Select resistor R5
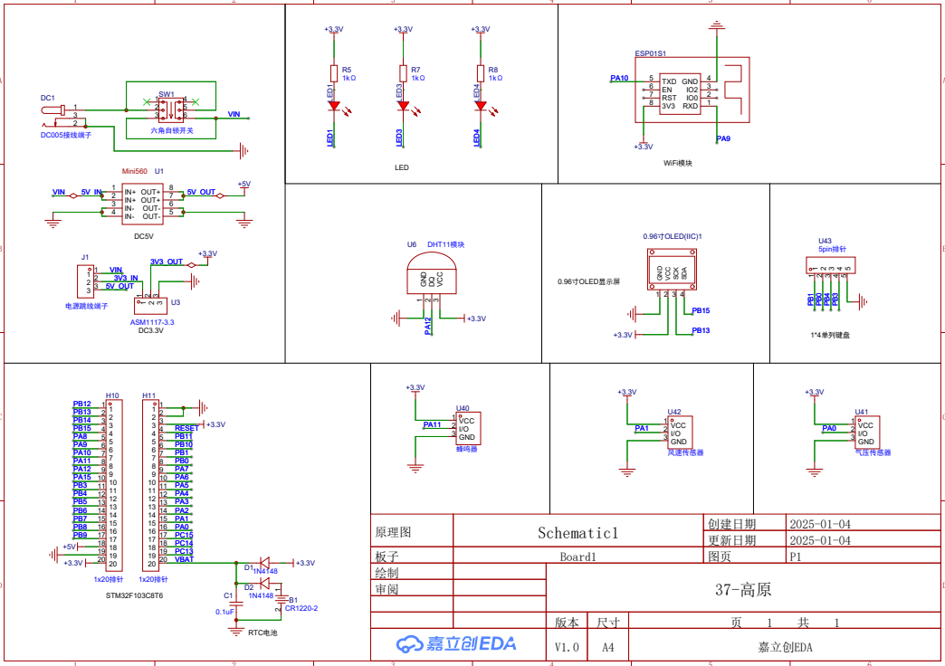Image resolution: width=945 pixels, height=666 pixels. pyautogui.click(x=334, y=73)
